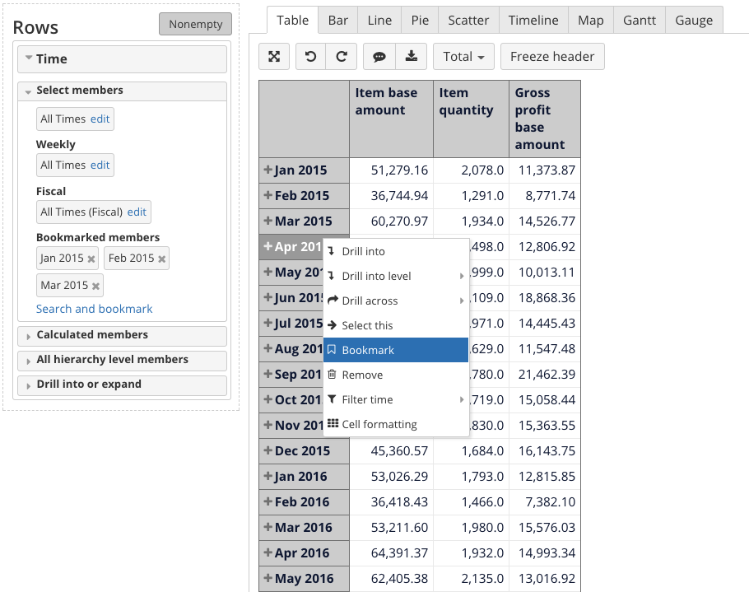
Task: Remove Mar 2015 bookmark with x
Action: pyautogui.click(x=96, y=286)
